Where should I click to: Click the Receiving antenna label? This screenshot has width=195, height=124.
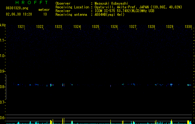pos(71,15)
